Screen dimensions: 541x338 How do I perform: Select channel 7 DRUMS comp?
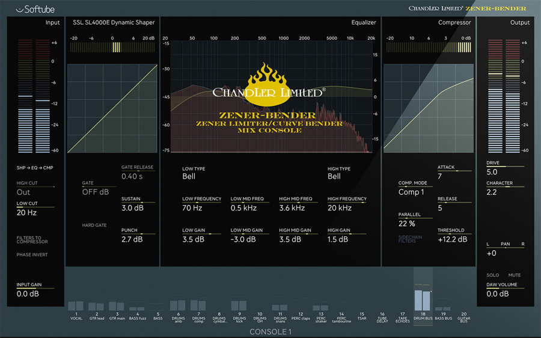[x=198, y=318]
